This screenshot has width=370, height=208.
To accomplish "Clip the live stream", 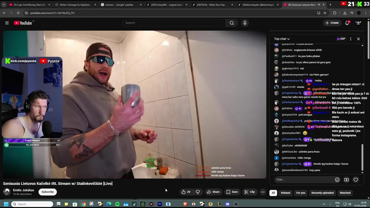I will (x=249, y=192).
